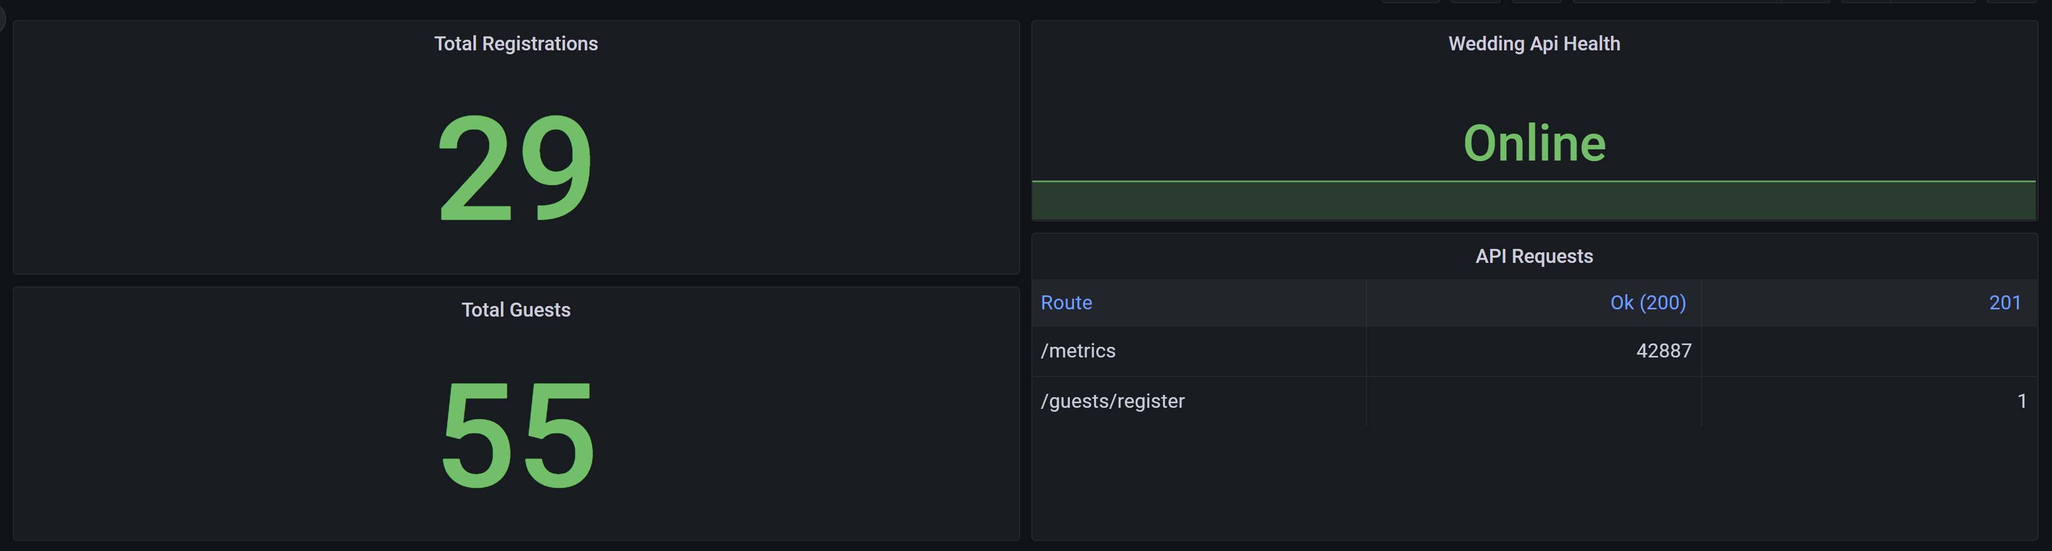
Task: Click the green health sparkline bar
Action: click(1533, 201)
